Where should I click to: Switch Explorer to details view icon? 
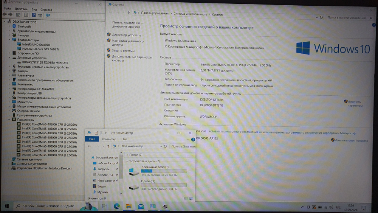186,199
